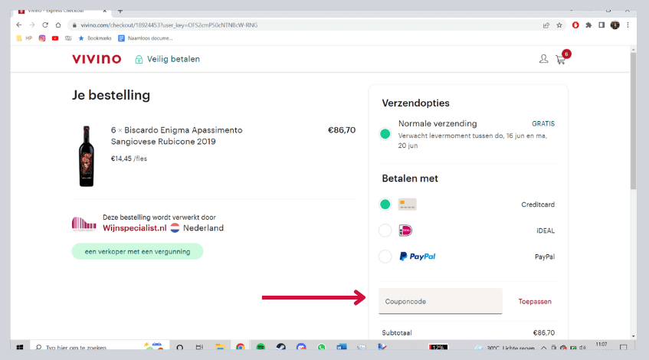Open Steam from the taskbar
The image size is (649, 360).
pos(280,347)
